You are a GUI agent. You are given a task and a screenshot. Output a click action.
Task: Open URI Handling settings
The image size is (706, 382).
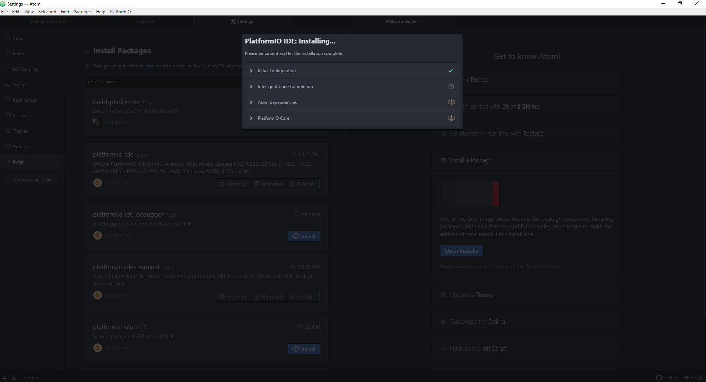pos(32,69)
